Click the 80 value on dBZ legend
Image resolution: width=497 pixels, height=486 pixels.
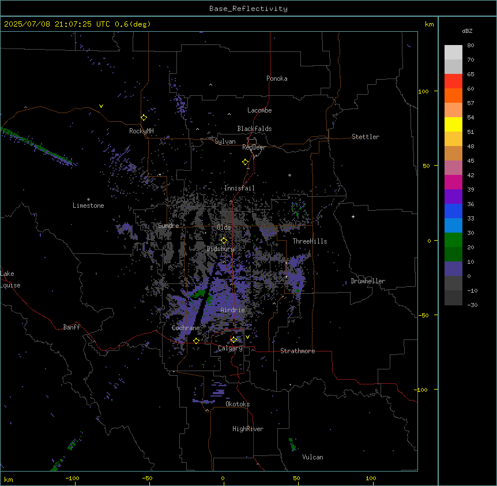coord(470,46)
